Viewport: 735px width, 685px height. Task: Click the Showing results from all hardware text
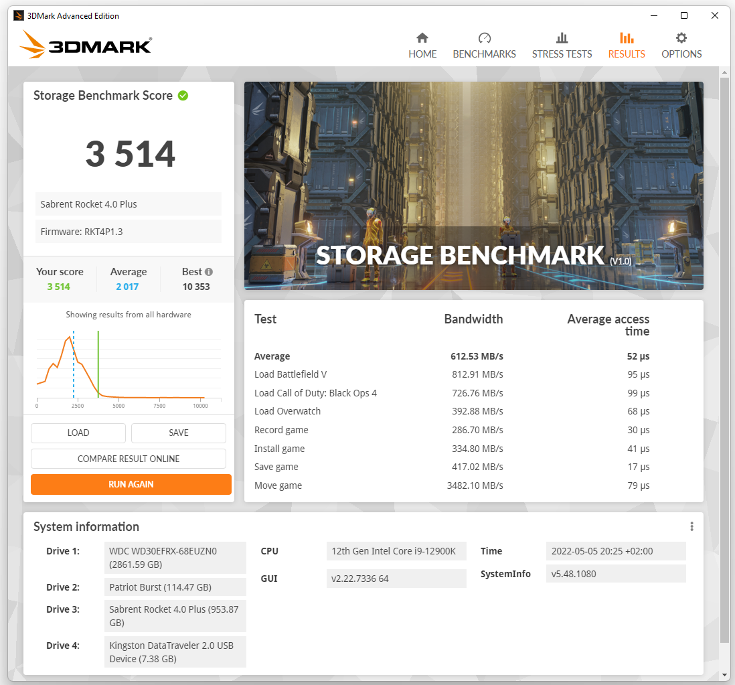point(129,315)
